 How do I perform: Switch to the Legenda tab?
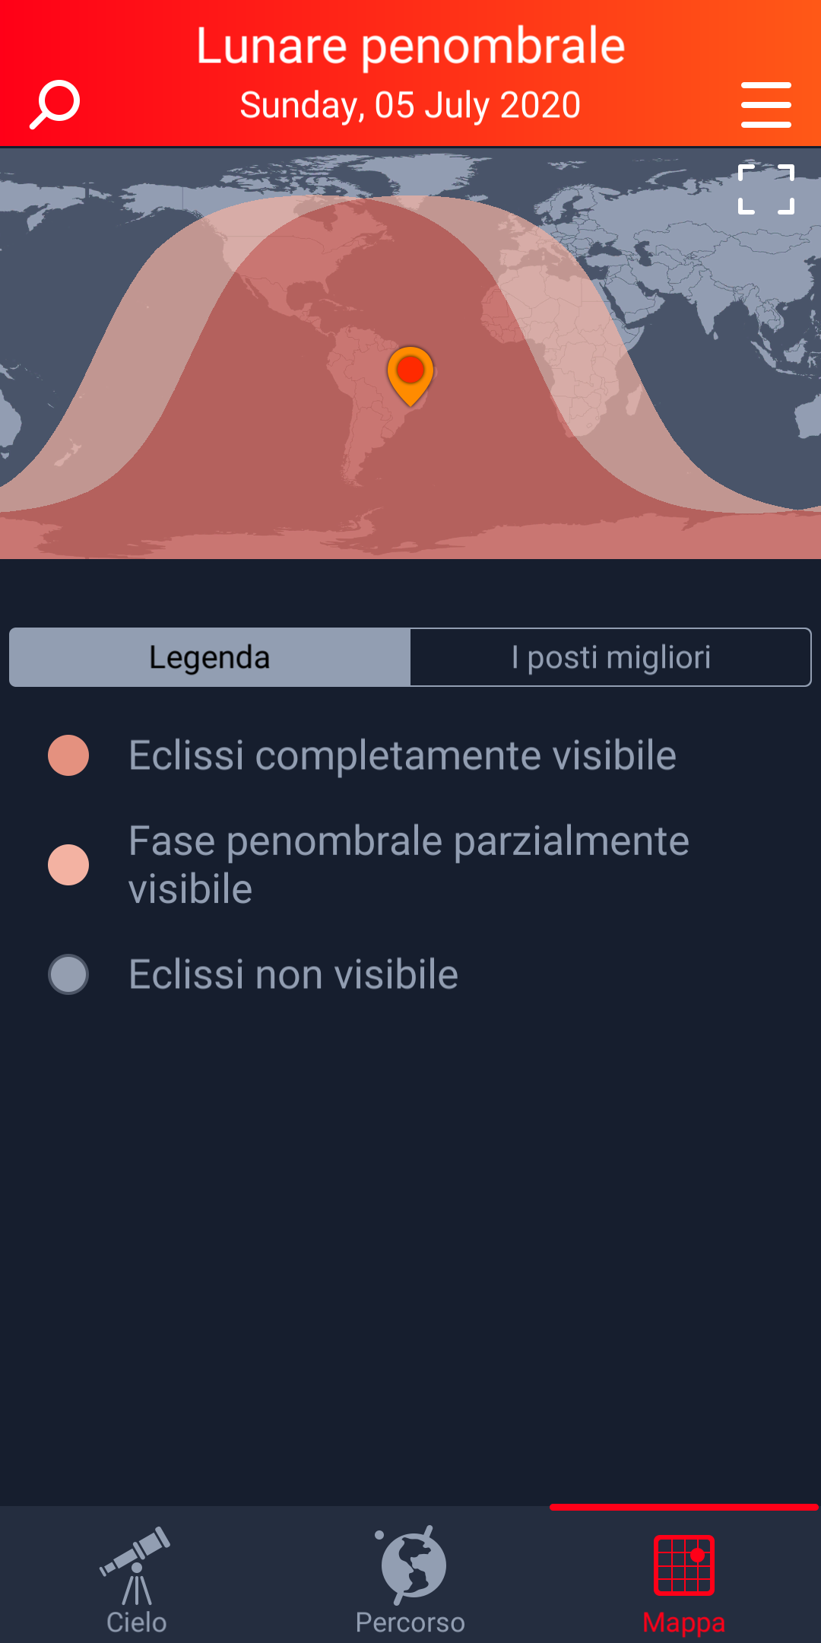[x=210, y=657]
